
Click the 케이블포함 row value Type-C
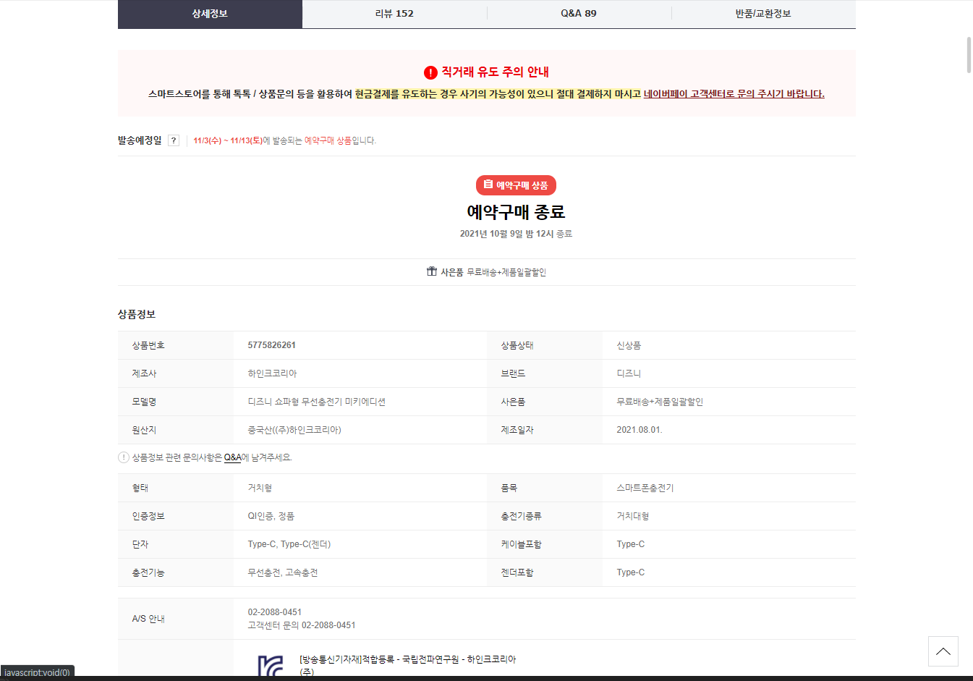click(630, 544)
